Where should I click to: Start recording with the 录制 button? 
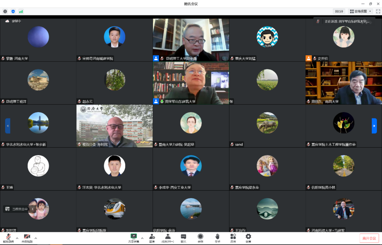coord(200,238)
